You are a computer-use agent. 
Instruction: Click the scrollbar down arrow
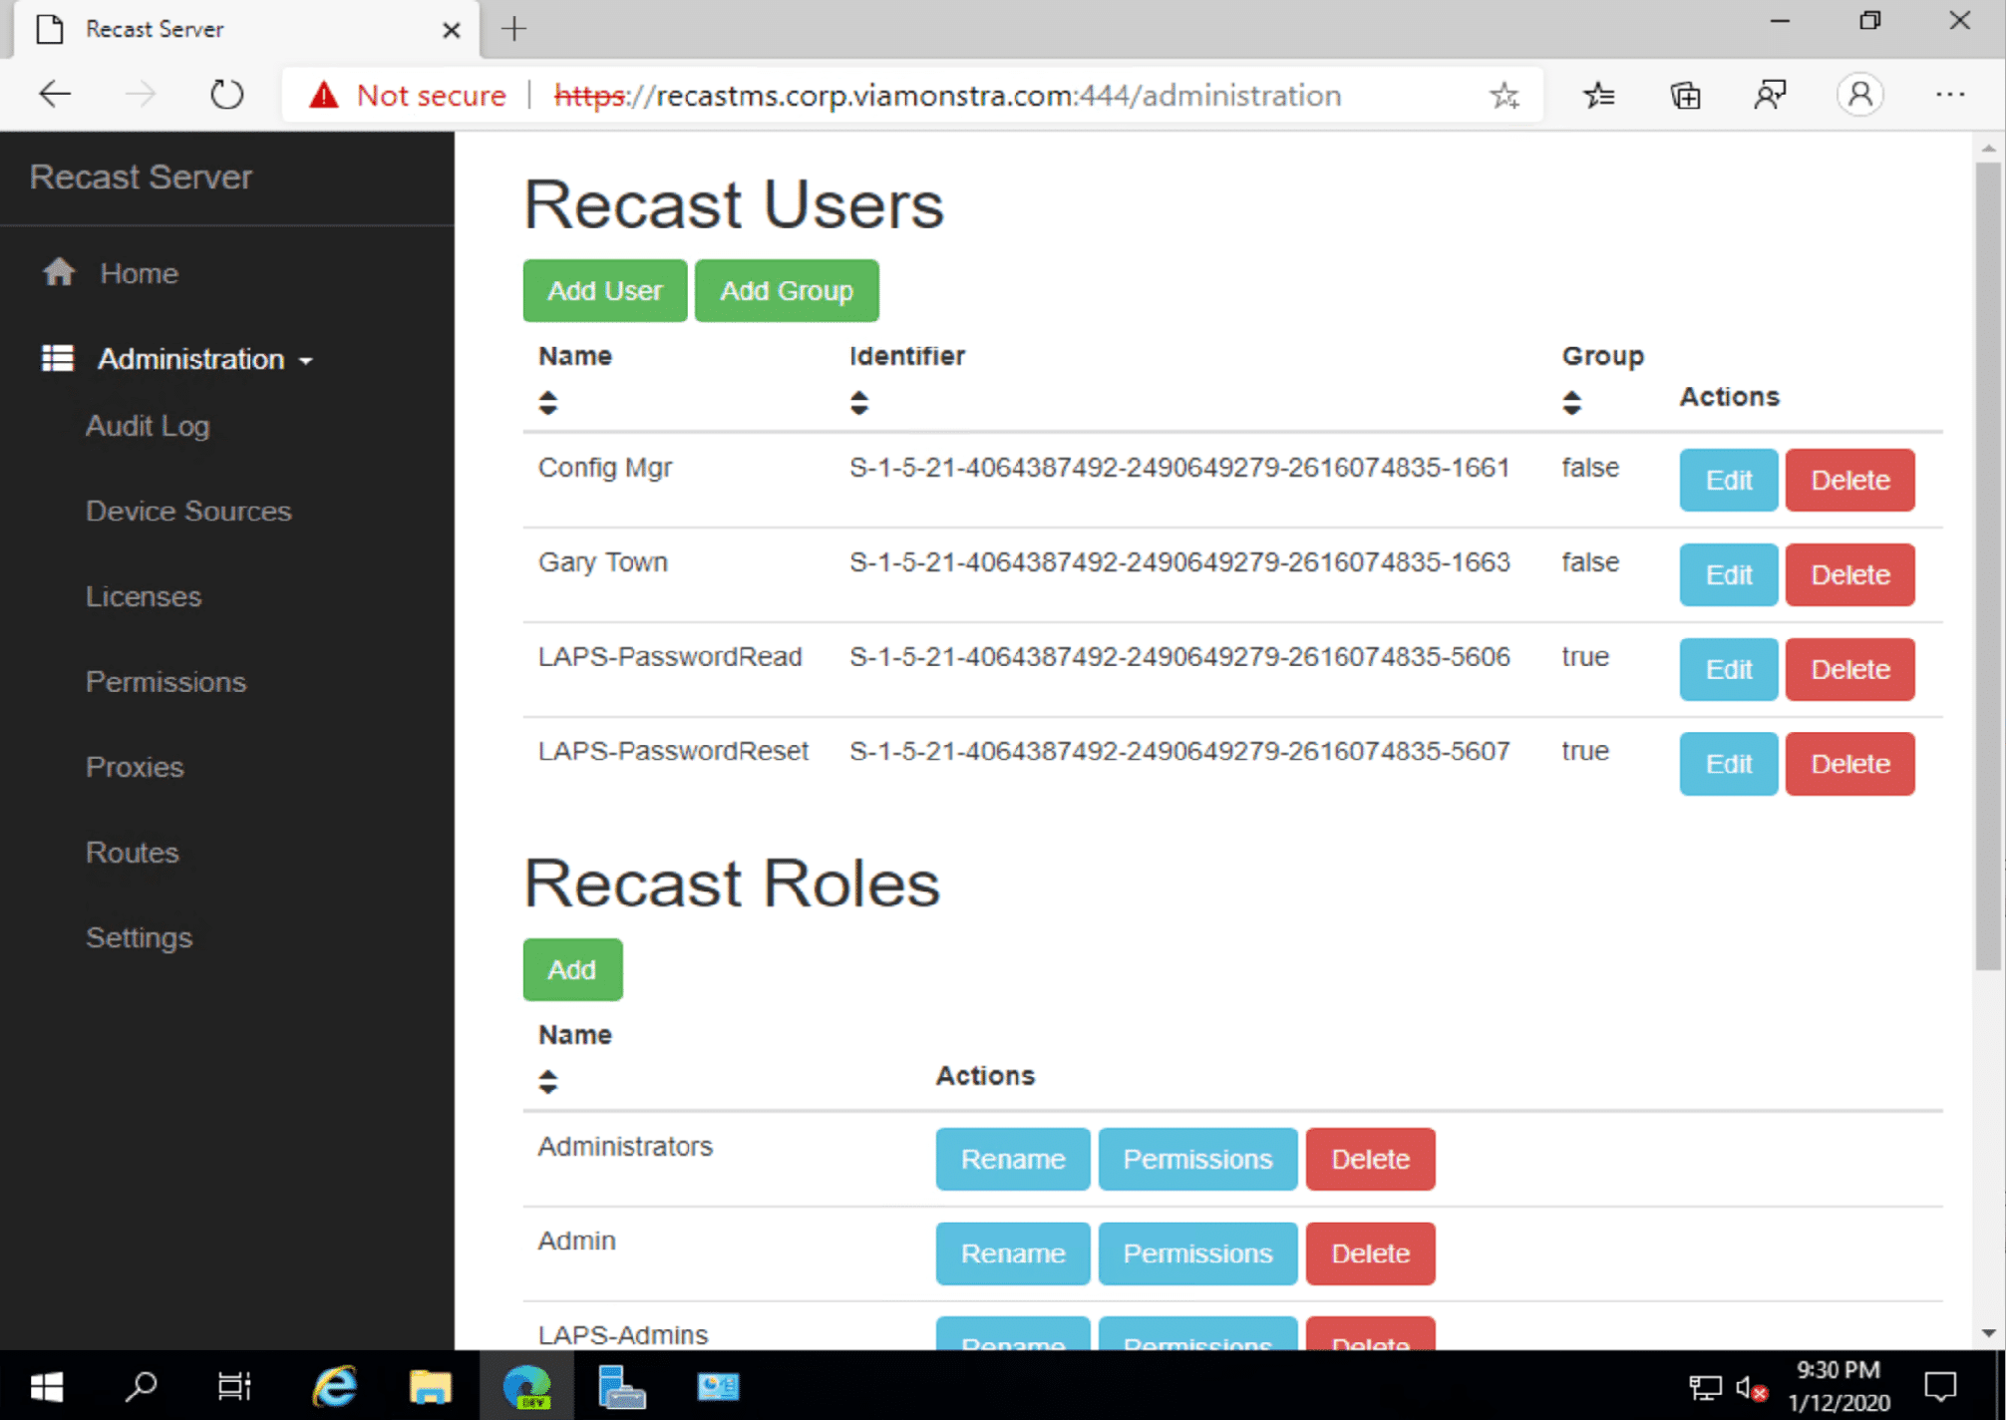click(x=1988, y=1333)
